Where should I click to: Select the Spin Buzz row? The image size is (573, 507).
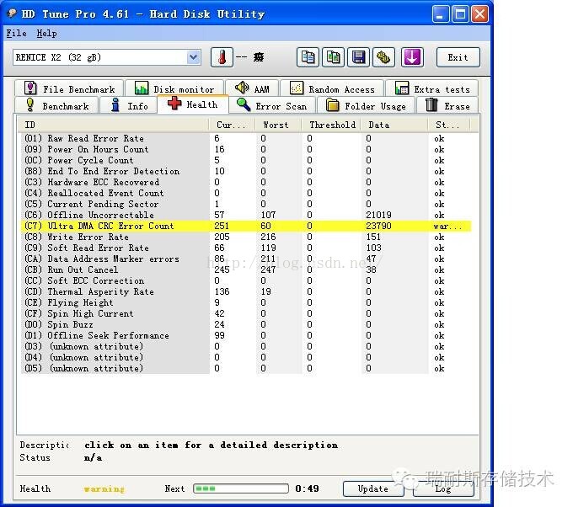pos(246,325)
